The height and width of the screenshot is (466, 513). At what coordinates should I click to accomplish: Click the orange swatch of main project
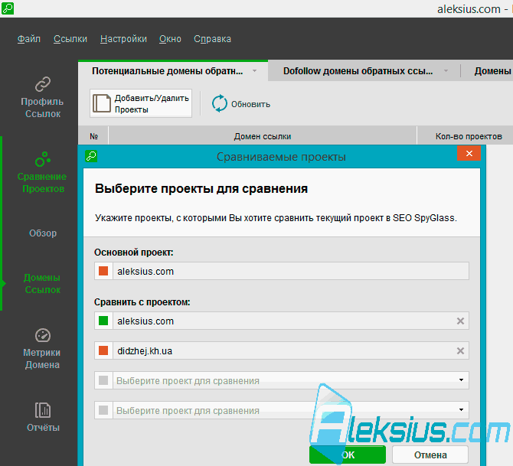pos(103,271)
